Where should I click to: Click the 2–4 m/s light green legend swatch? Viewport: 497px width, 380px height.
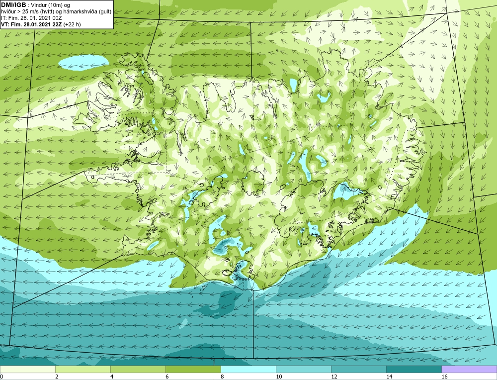[x=83, y=369]
